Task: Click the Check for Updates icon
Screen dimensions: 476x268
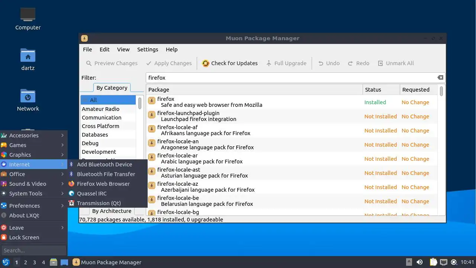Action: click(206, 63)
